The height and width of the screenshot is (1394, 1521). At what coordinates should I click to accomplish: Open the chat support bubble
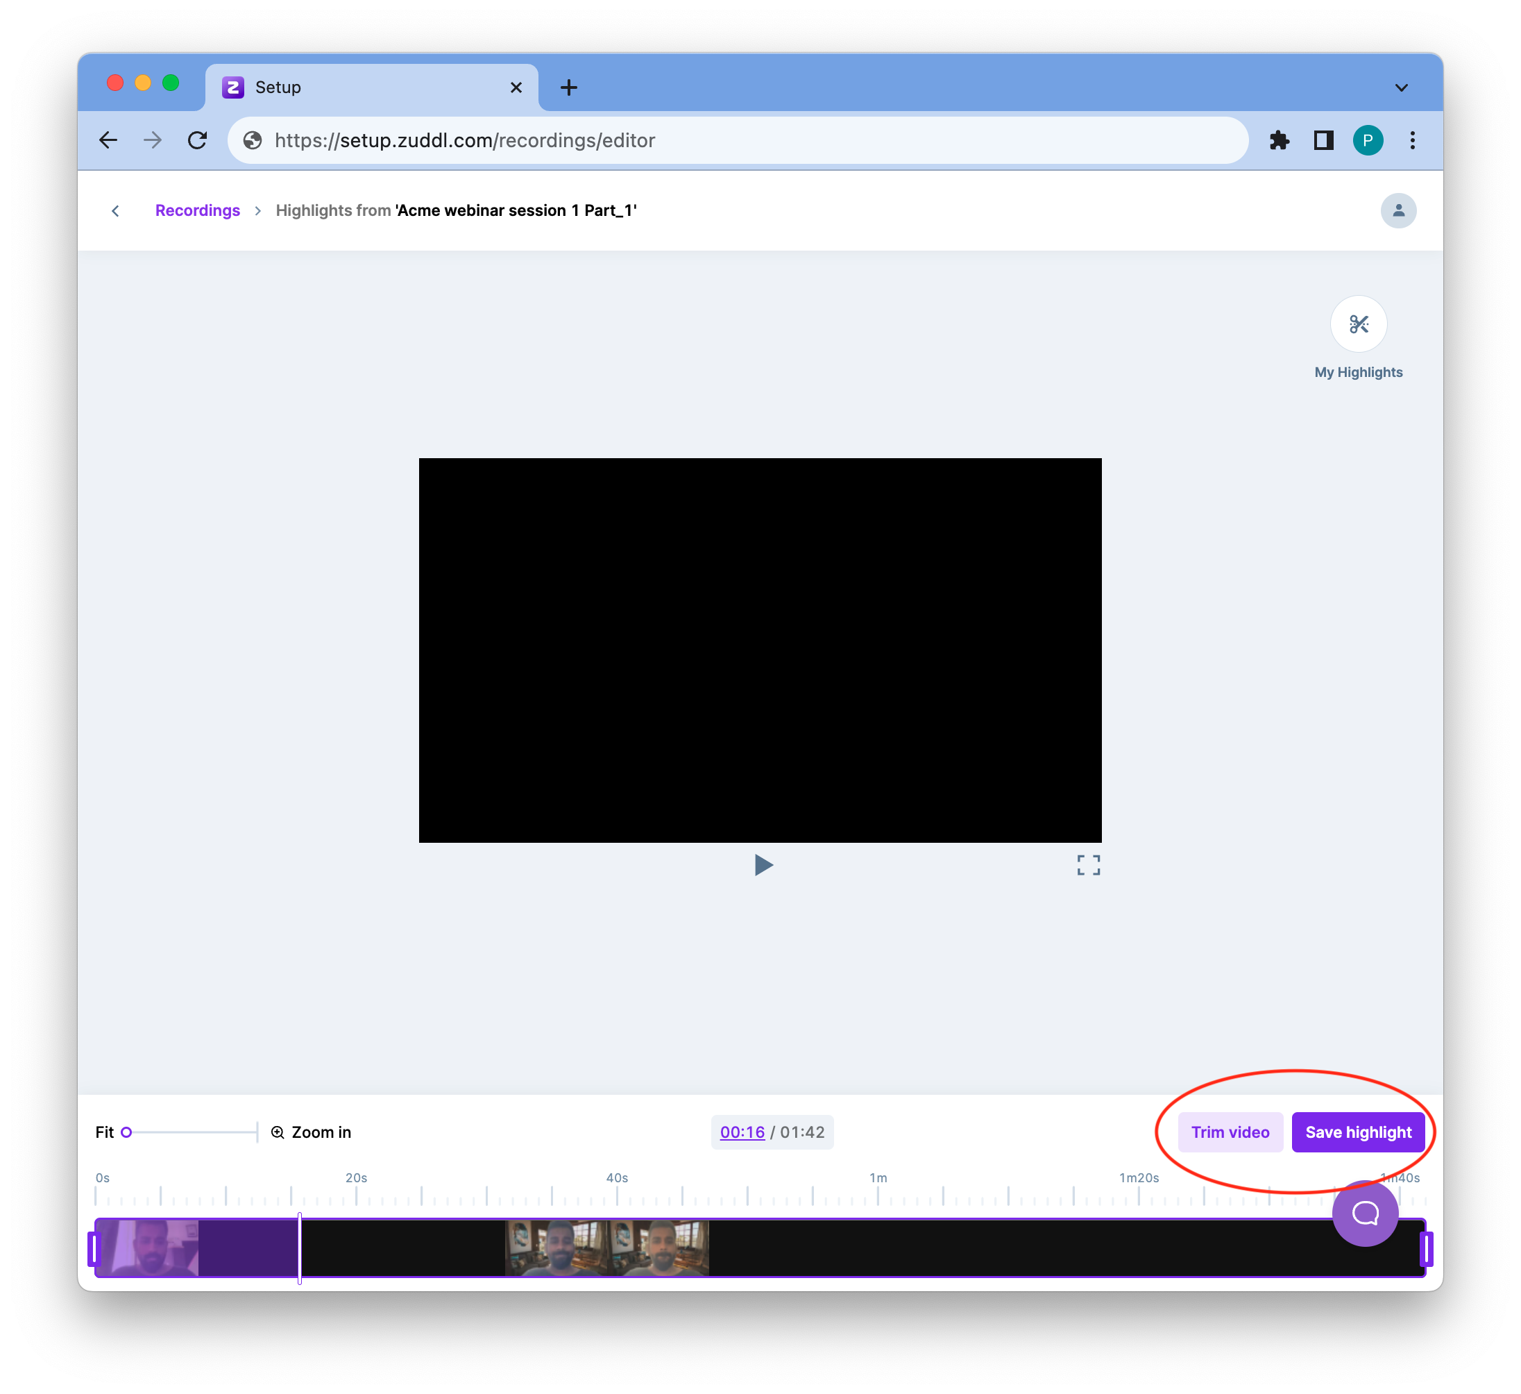(1364, 1214)
